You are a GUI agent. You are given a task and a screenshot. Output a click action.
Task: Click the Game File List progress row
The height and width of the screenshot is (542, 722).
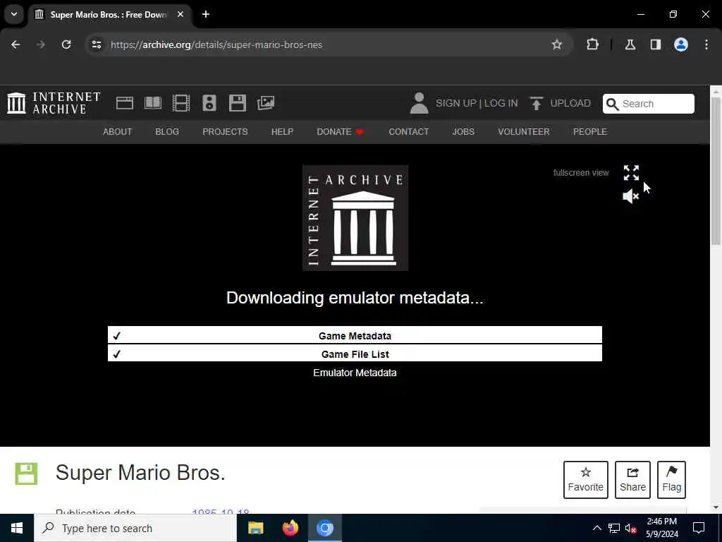click(355, 354)
